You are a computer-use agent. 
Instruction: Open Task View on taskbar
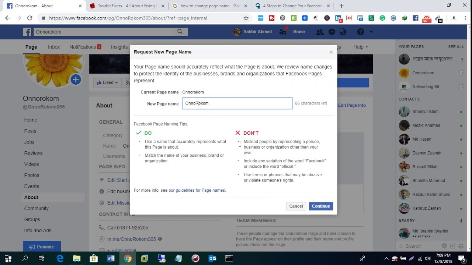point(41,258)
